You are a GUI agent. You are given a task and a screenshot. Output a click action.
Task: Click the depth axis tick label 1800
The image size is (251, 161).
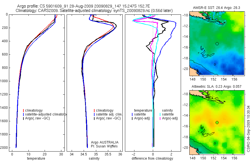[x=4, y=134]
